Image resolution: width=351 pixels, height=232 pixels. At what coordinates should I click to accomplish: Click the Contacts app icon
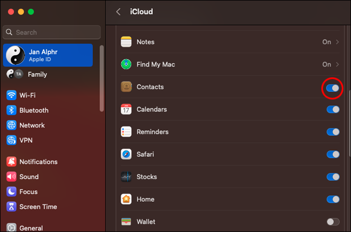coord(126,87)
